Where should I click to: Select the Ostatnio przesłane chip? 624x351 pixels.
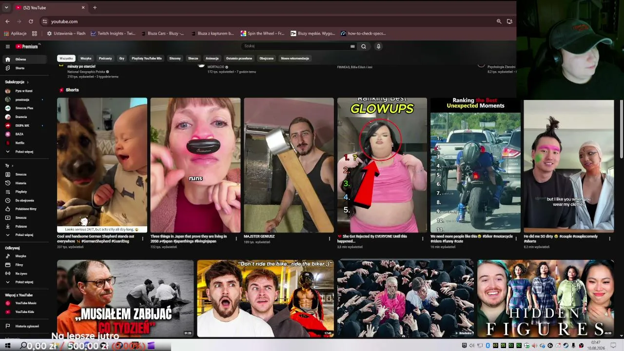tap(239, 58)
